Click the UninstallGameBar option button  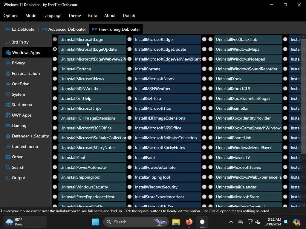coord(248,108)
